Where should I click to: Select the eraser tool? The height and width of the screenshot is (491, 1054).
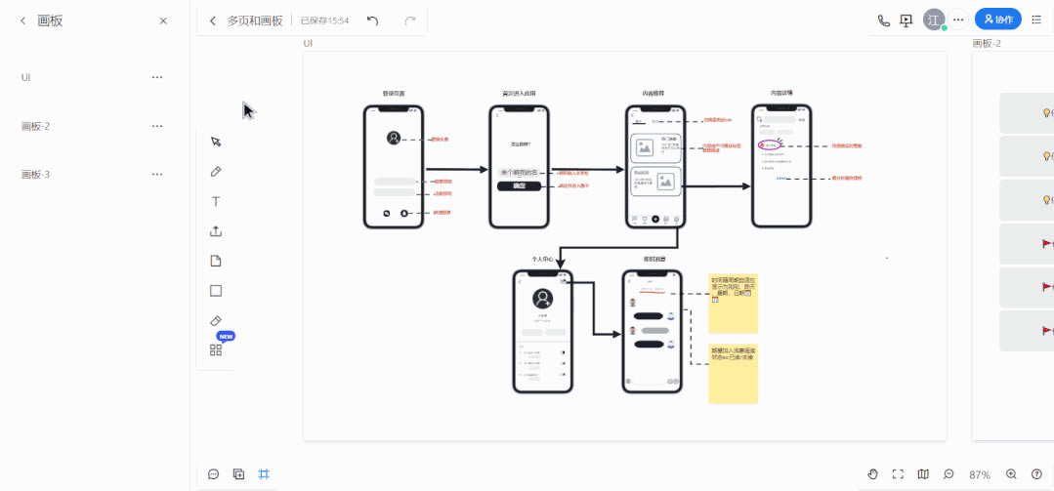(216, 320)
